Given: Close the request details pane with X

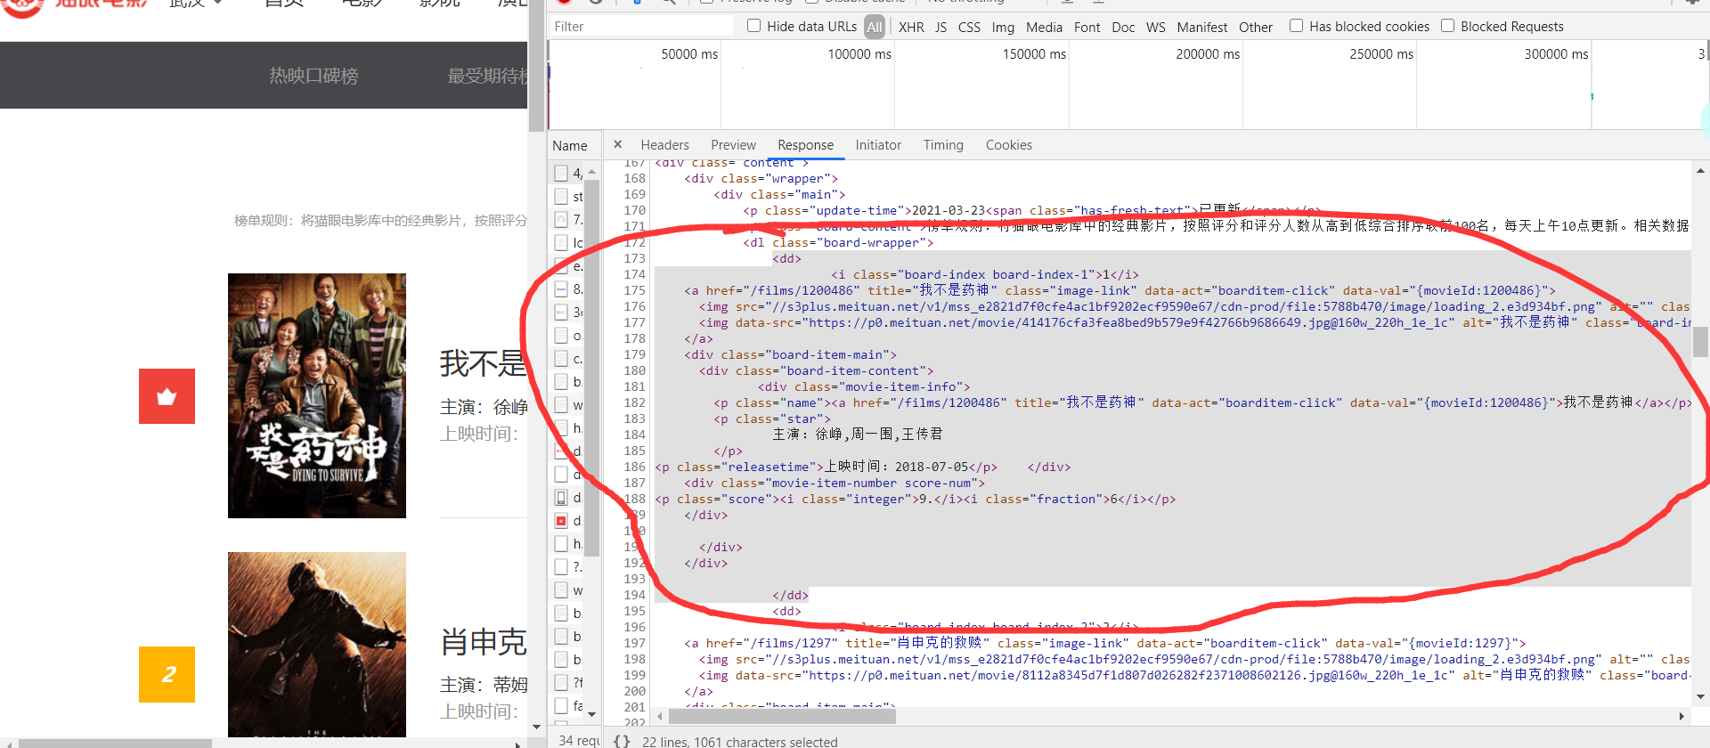Looking at the screenshot, I should [x=617, y=144].
